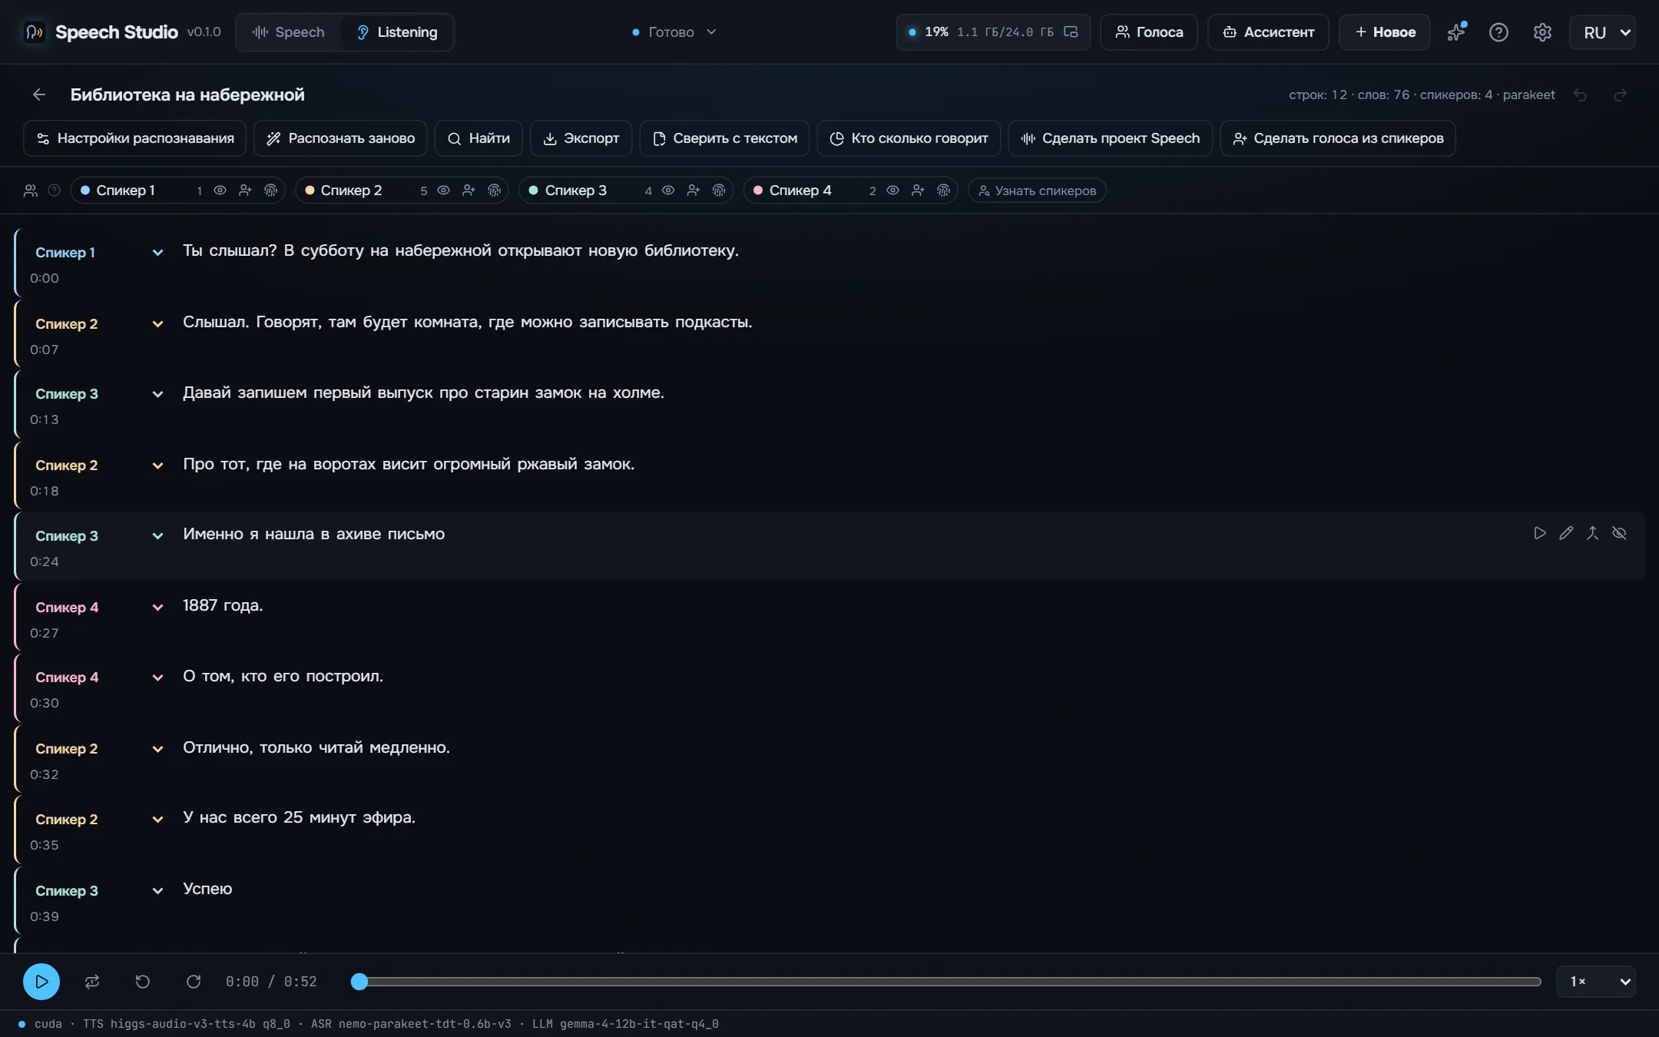Open the Голоса section

tap(1149, 32)
